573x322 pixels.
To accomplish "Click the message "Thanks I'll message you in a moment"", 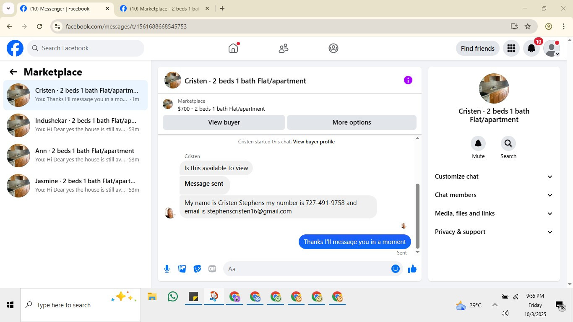I will pyautogui.click(x=355, y=242).
